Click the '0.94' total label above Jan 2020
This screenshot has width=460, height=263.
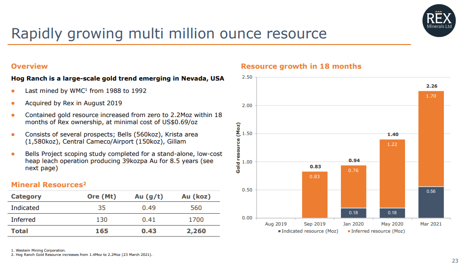(x=354, y=161)
